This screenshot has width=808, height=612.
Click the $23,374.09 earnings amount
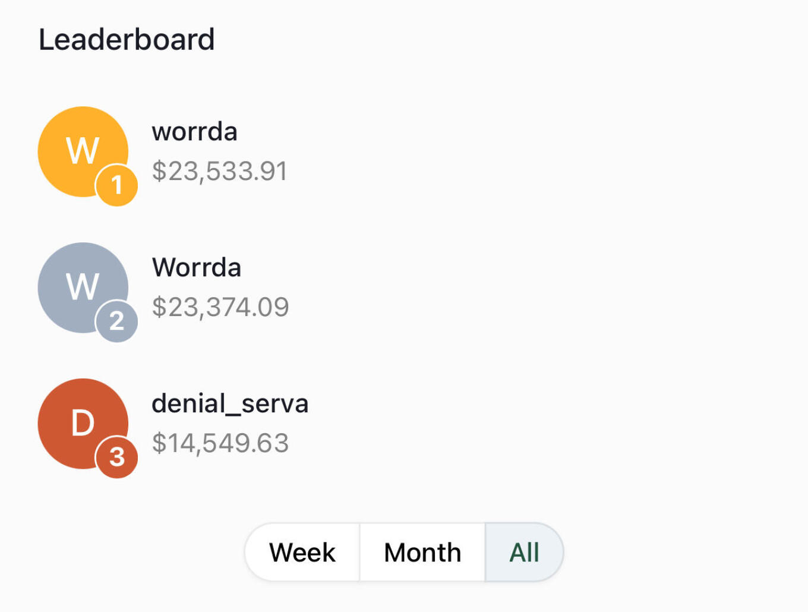(x=220, y=307)
